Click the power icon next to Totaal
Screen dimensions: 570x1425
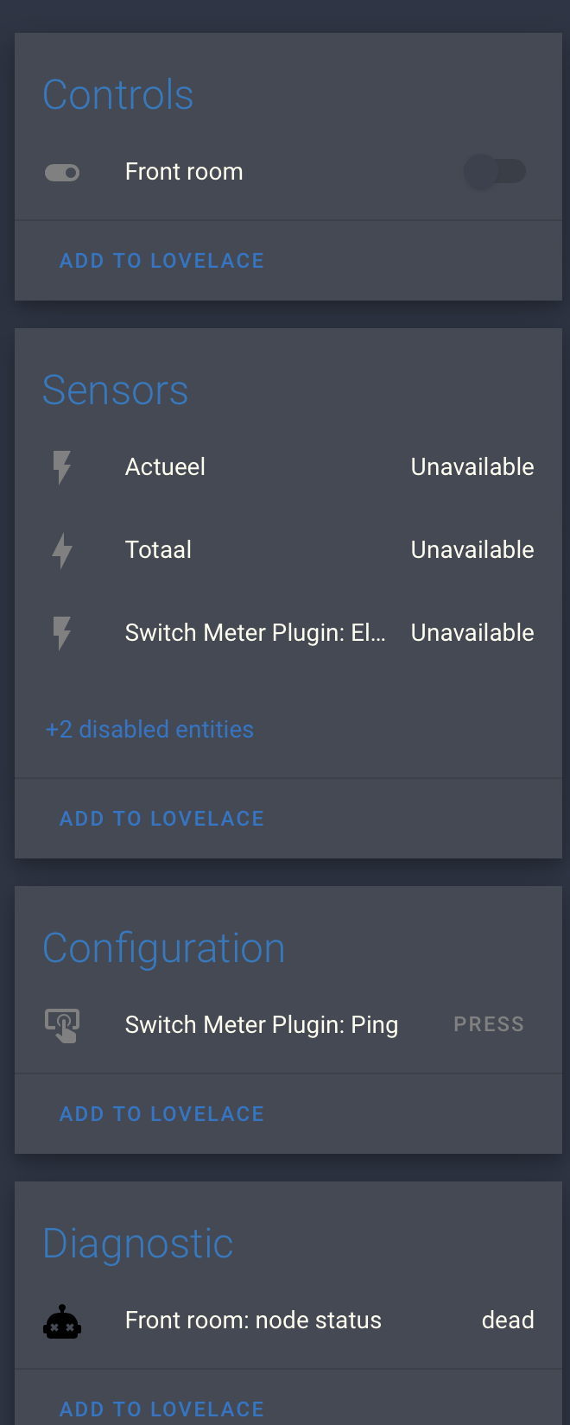click(61, 549)
